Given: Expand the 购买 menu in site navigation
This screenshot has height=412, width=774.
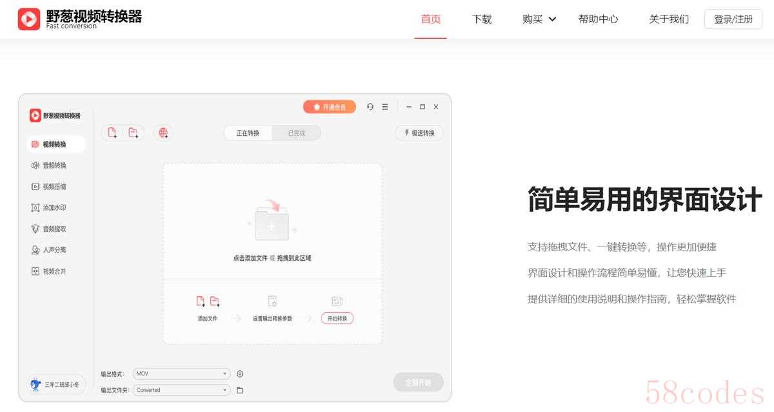Looking at the screenshot, I should click(539, 19).
